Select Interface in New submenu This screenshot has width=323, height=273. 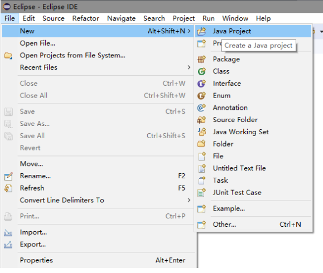tap(253, 84)
